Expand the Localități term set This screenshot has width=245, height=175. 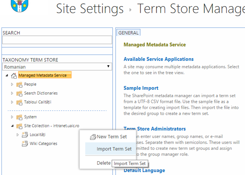click(x=18, y=135)
